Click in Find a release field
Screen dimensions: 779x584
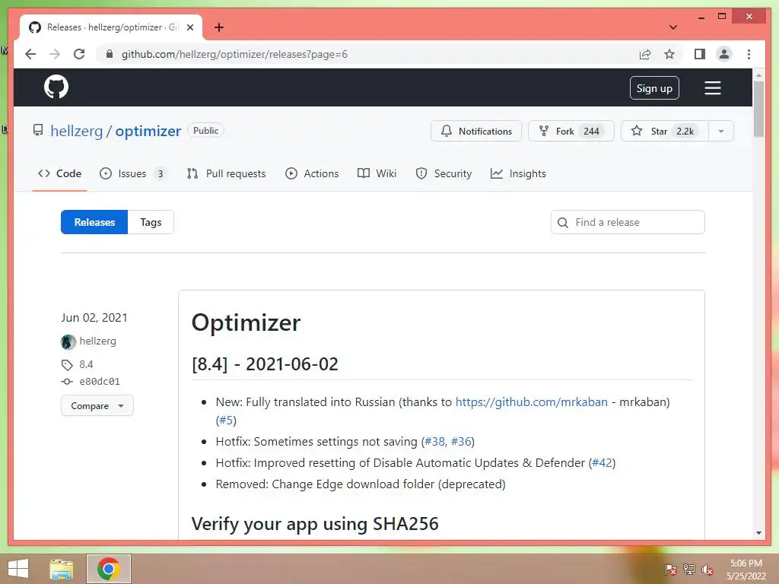(628, 222)
